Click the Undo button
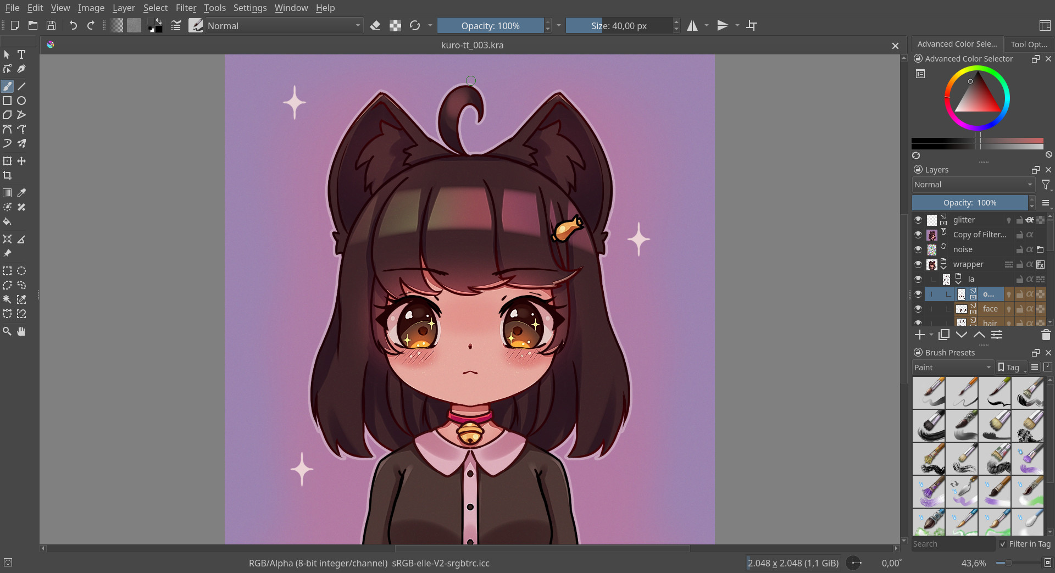Screen dimensions: 1055x573 [x=73, y=25]
